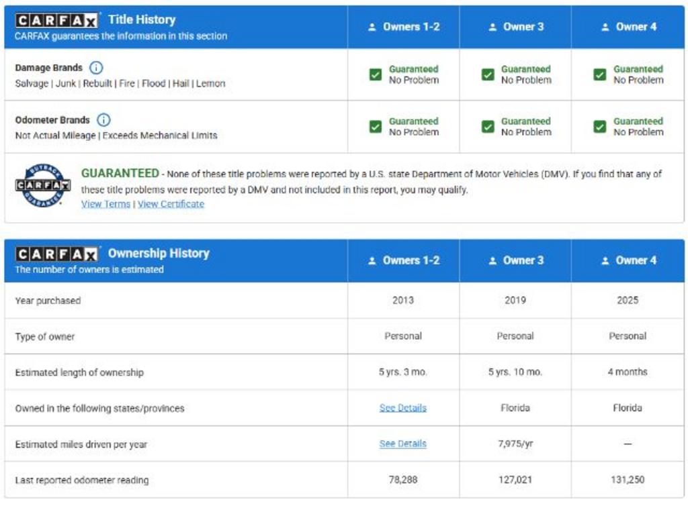The width and height of the screenshot is (688, 508).
Task: Click the Title History heading
Action: tap(142, 19)
